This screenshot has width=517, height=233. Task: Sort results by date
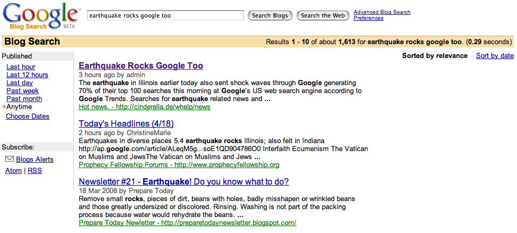tap(495, 56)
